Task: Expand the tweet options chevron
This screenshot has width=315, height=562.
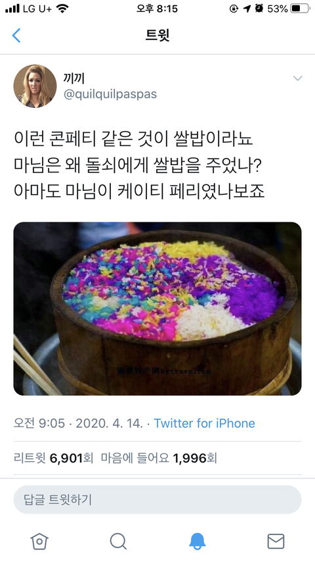Action: coord(297,78)
